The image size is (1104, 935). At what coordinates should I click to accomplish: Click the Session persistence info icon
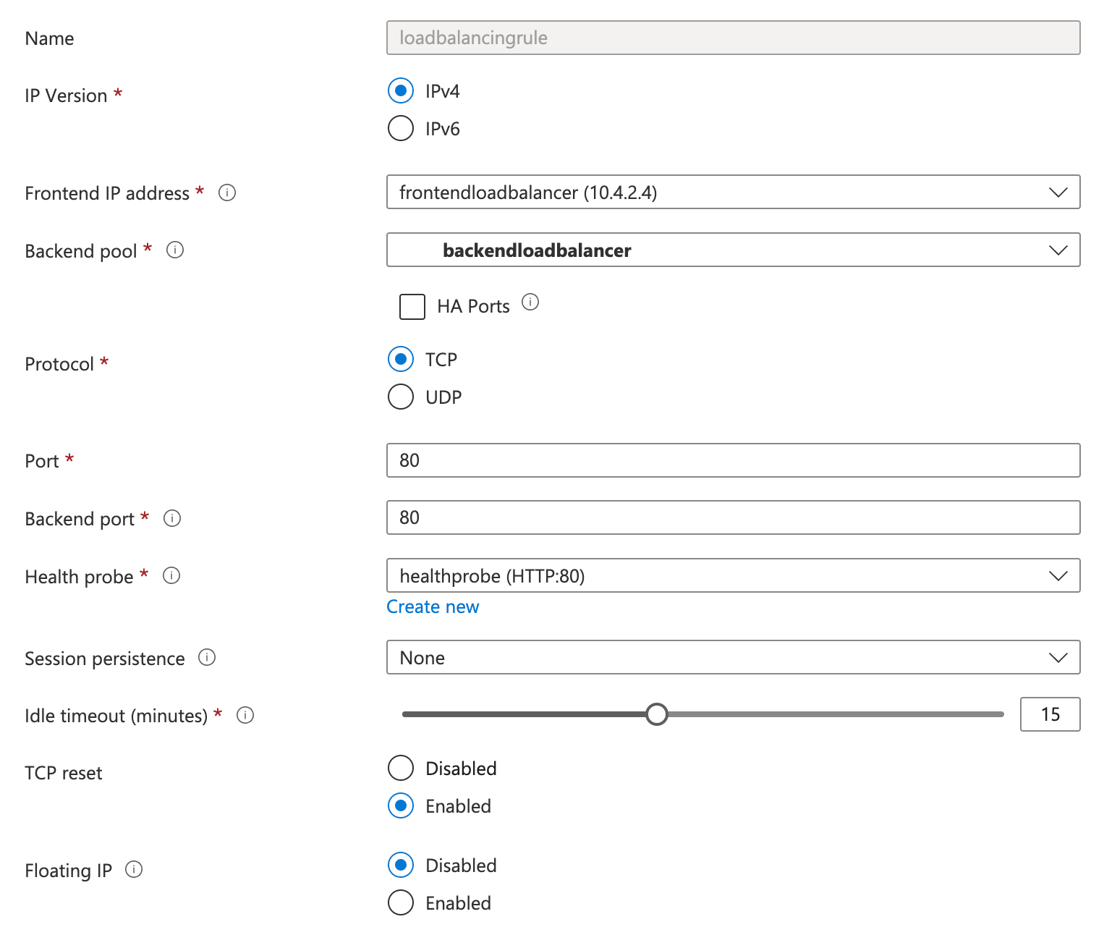coord(206,657)
